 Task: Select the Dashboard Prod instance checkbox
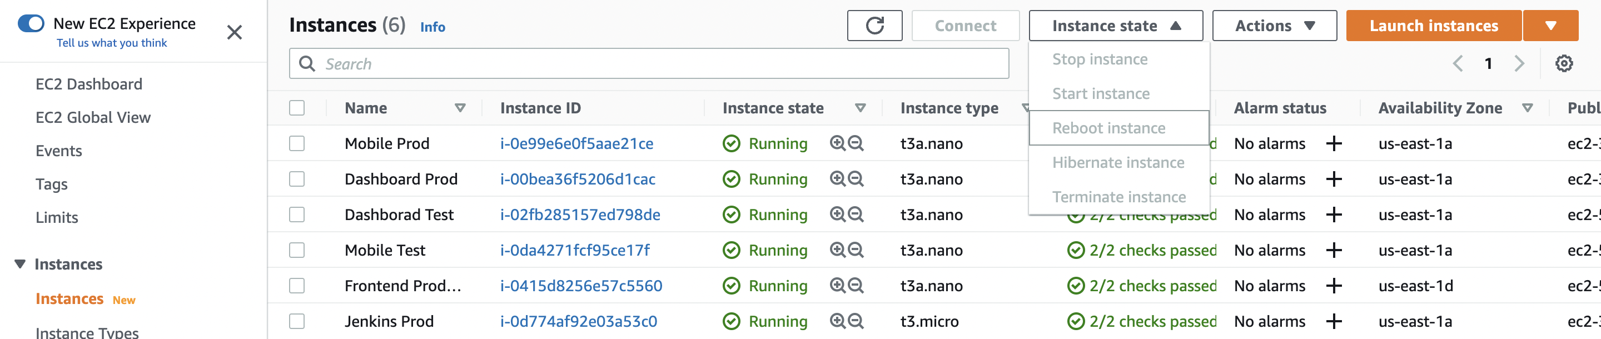click(297, 179)
